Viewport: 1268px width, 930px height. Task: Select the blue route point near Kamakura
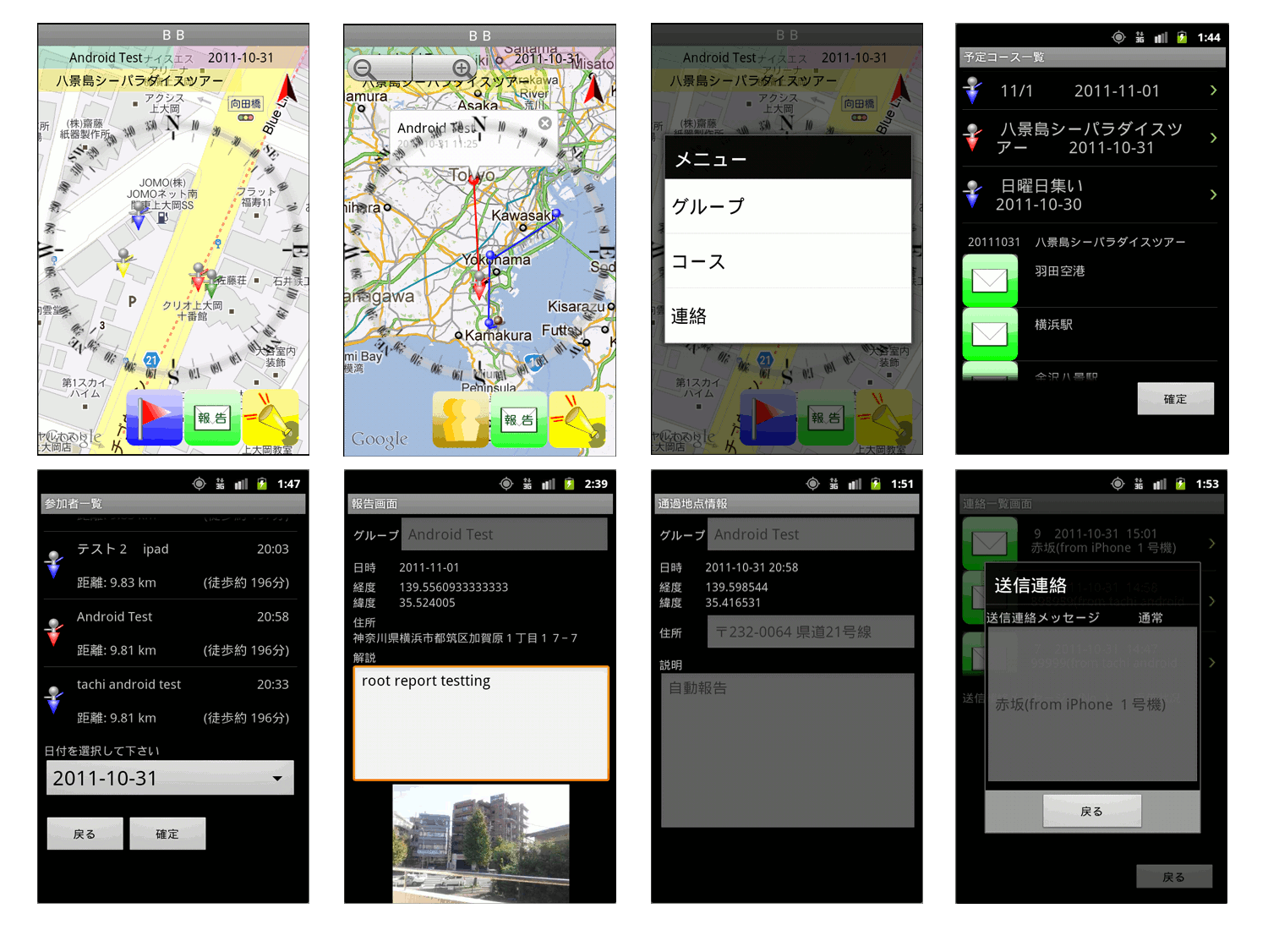tap(489, 323)
